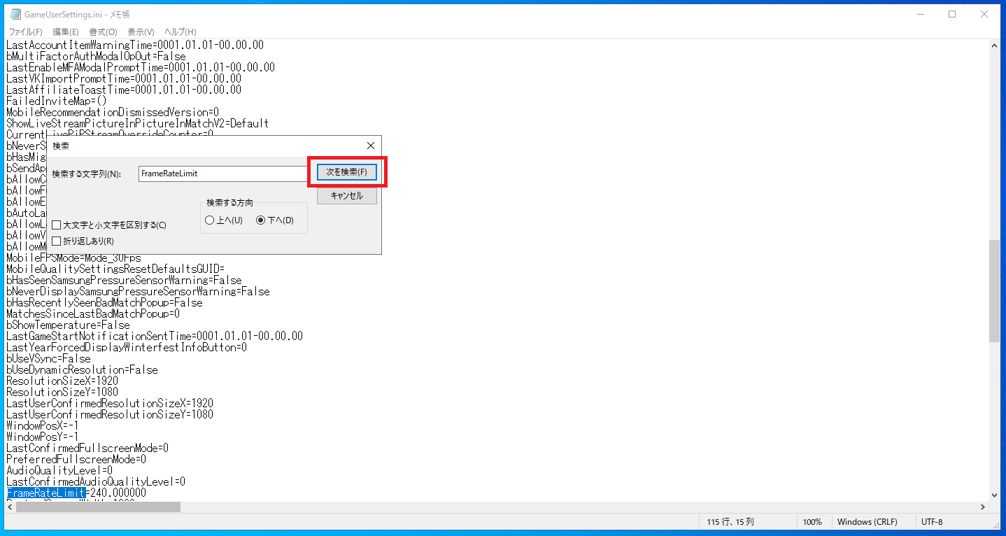1006x536 pixels.
Task: Click the 100% zoom status entry
Action: tap(812, 522)
